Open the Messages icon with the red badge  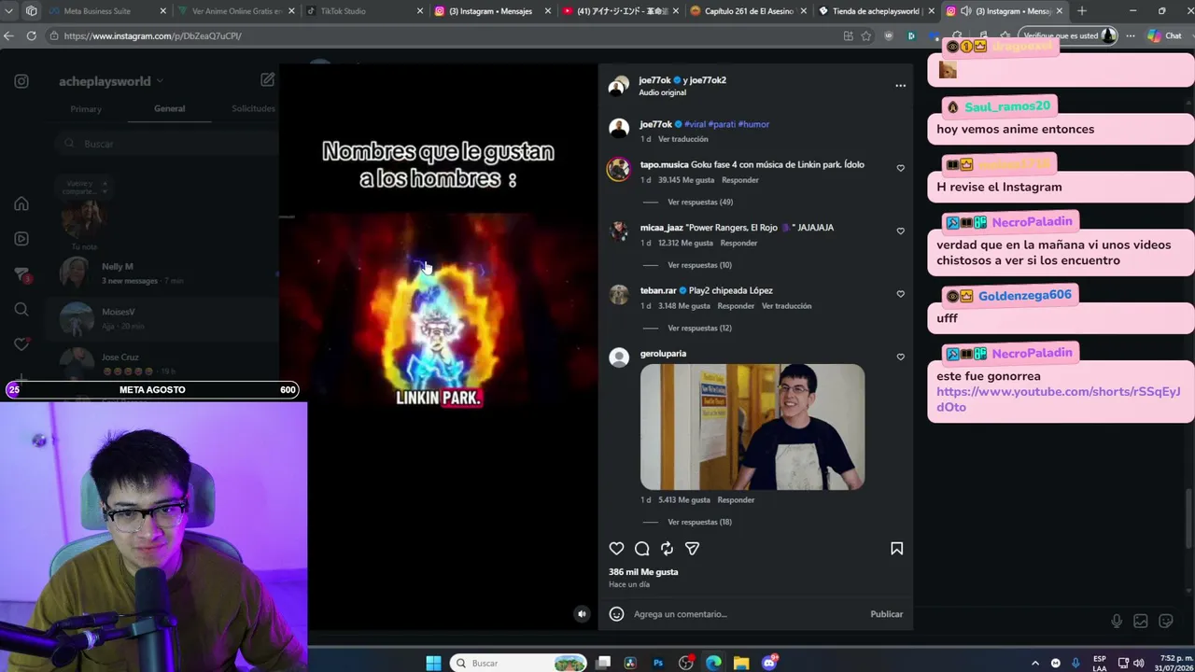tap(21, 274)
